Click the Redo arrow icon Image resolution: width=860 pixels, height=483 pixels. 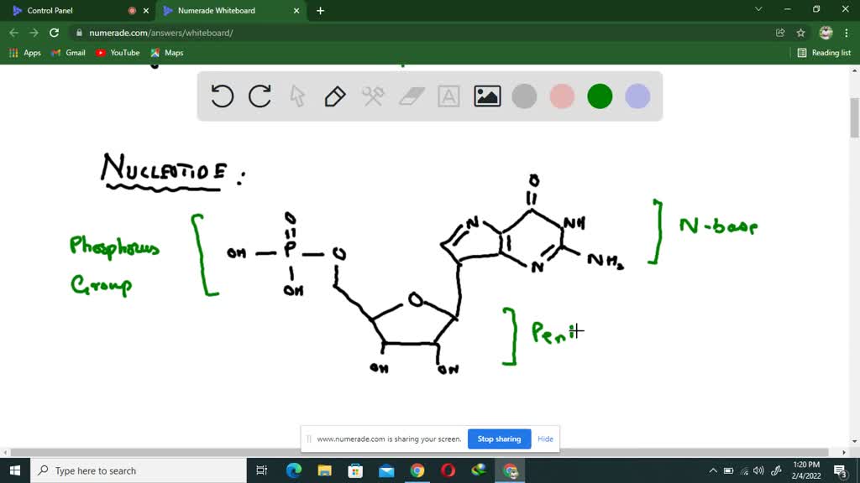(260, 96)
